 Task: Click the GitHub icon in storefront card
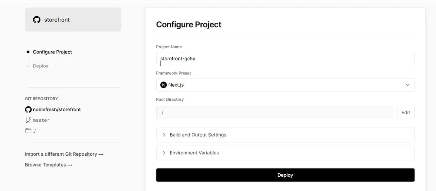pos(36,20)
